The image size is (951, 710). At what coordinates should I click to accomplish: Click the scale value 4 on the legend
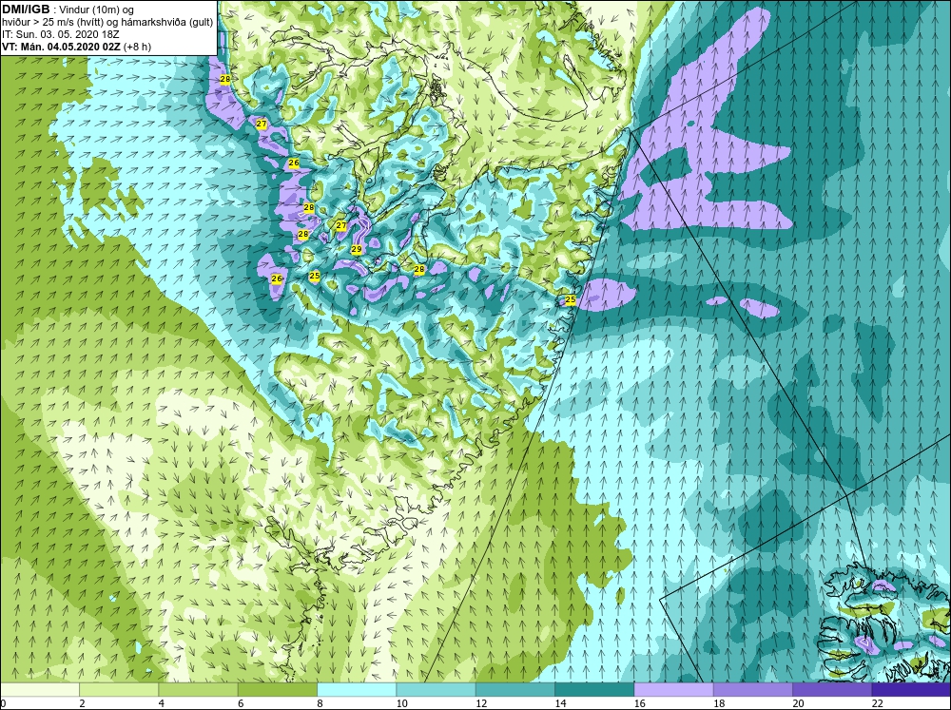(x=162, y=703)
